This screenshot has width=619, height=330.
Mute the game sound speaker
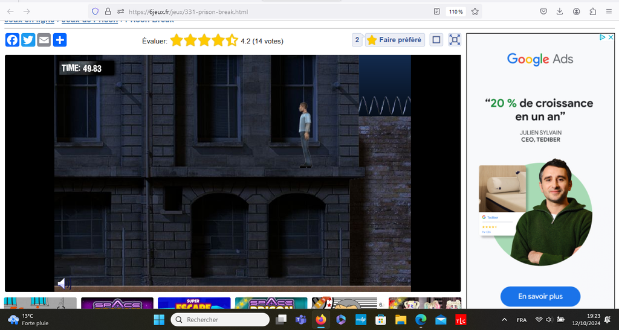(63, 283)
